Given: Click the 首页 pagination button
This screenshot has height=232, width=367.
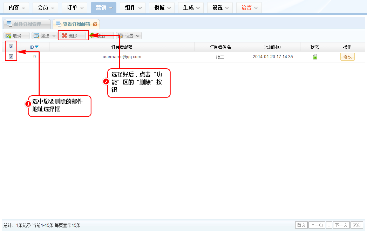Looking at the screenshot, I should (x=301, y=225).
